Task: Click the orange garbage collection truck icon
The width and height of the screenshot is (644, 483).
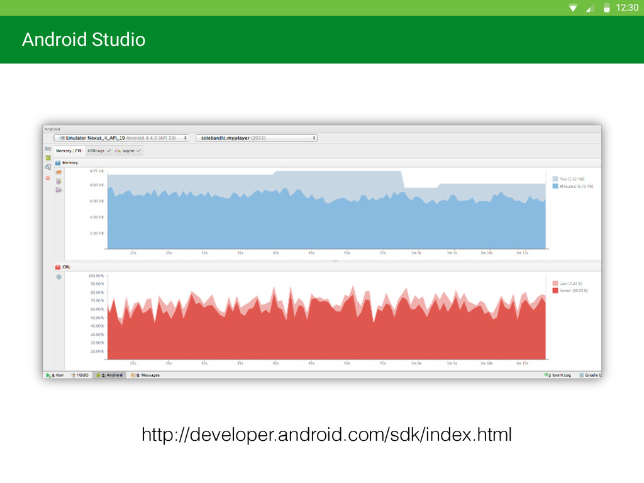Action: (58, 172)
